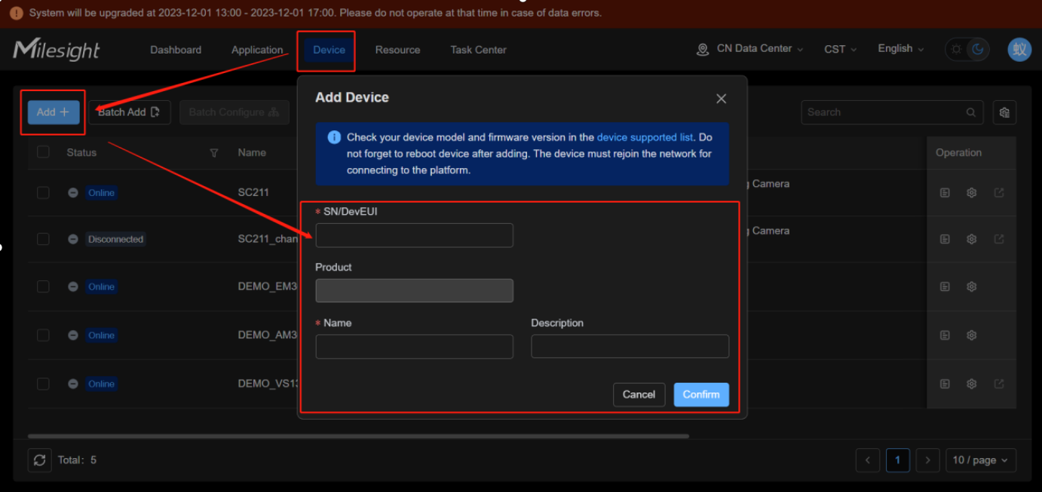The image size is (1042, 492).
Task: Open details icon for the DEMO_EM3 row
Action: click(945, 286)
